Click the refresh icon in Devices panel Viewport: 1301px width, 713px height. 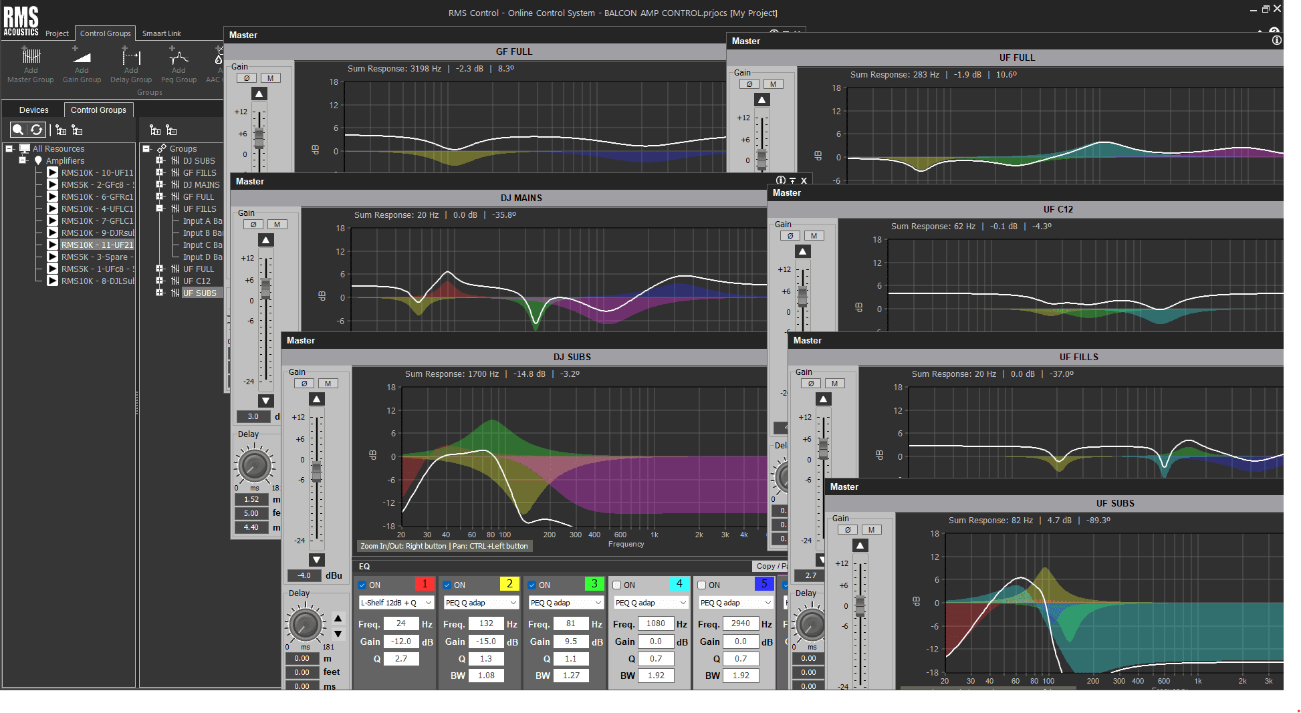(37, 130)
